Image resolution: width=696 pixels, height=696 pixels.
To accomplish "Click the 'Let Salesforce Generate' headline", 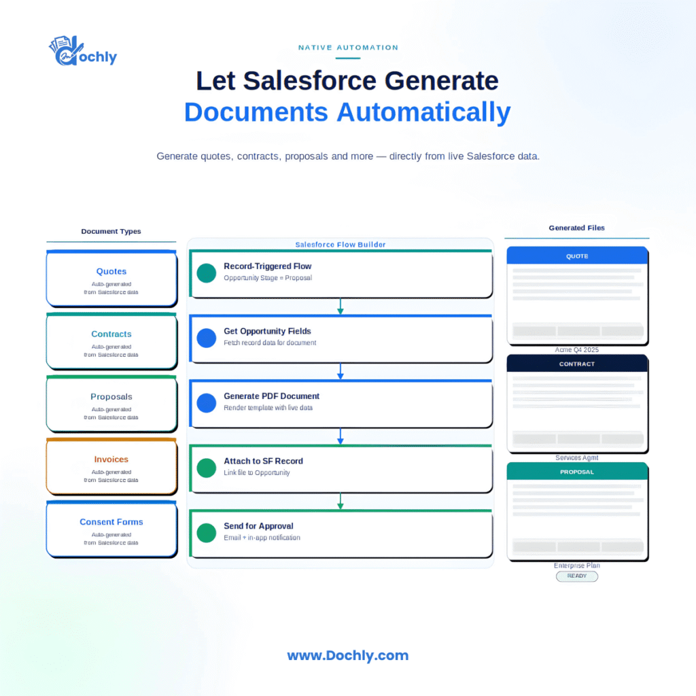I will pos(347,81).
